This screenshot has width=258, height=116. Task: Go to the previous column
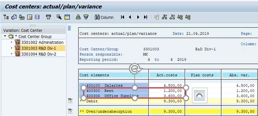click(130, 17)
